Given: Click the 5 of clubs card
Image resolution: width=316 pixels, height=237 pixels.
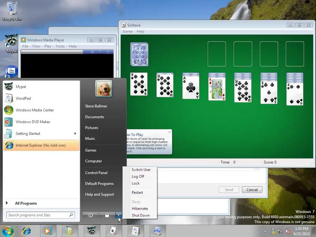Looking at the screenshot, I should coord(269,92).
